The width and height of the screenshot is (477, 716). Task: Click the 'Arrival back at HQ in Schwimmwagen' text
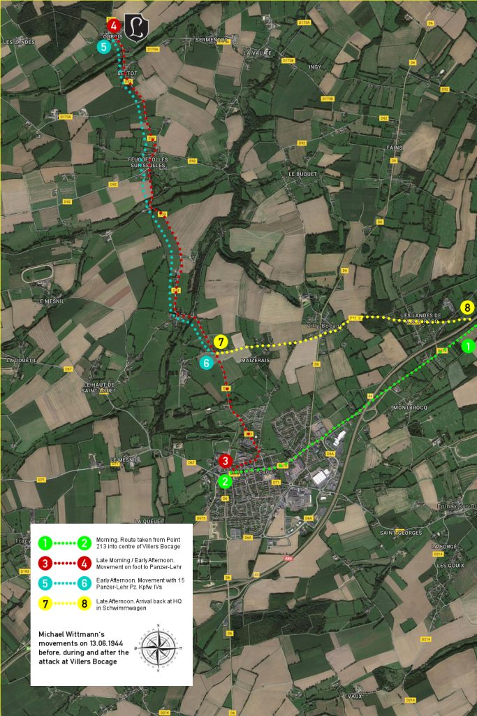(139, 605)
